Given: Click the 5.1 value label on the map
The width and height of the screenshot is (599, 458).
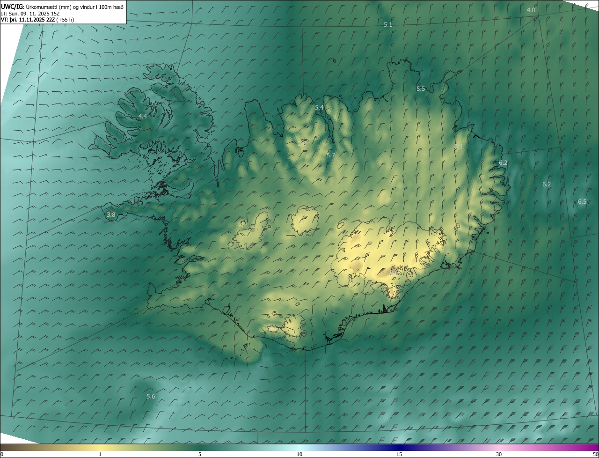Looking at the screenshot, I should pyautogui.click(x=388, y=25).
